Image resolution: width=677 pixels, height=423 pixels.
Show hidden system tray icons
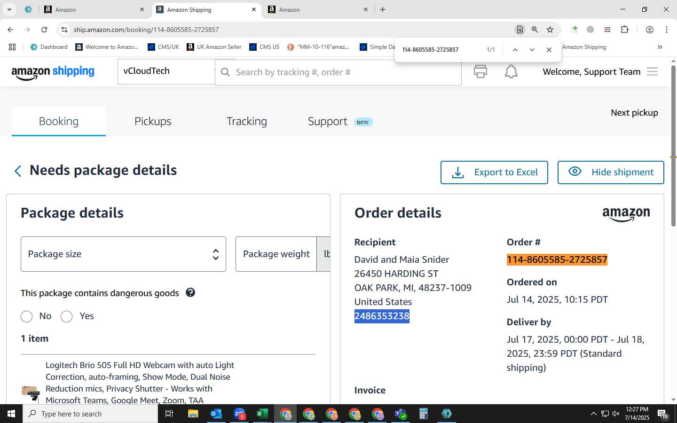(x=593, y=414)
